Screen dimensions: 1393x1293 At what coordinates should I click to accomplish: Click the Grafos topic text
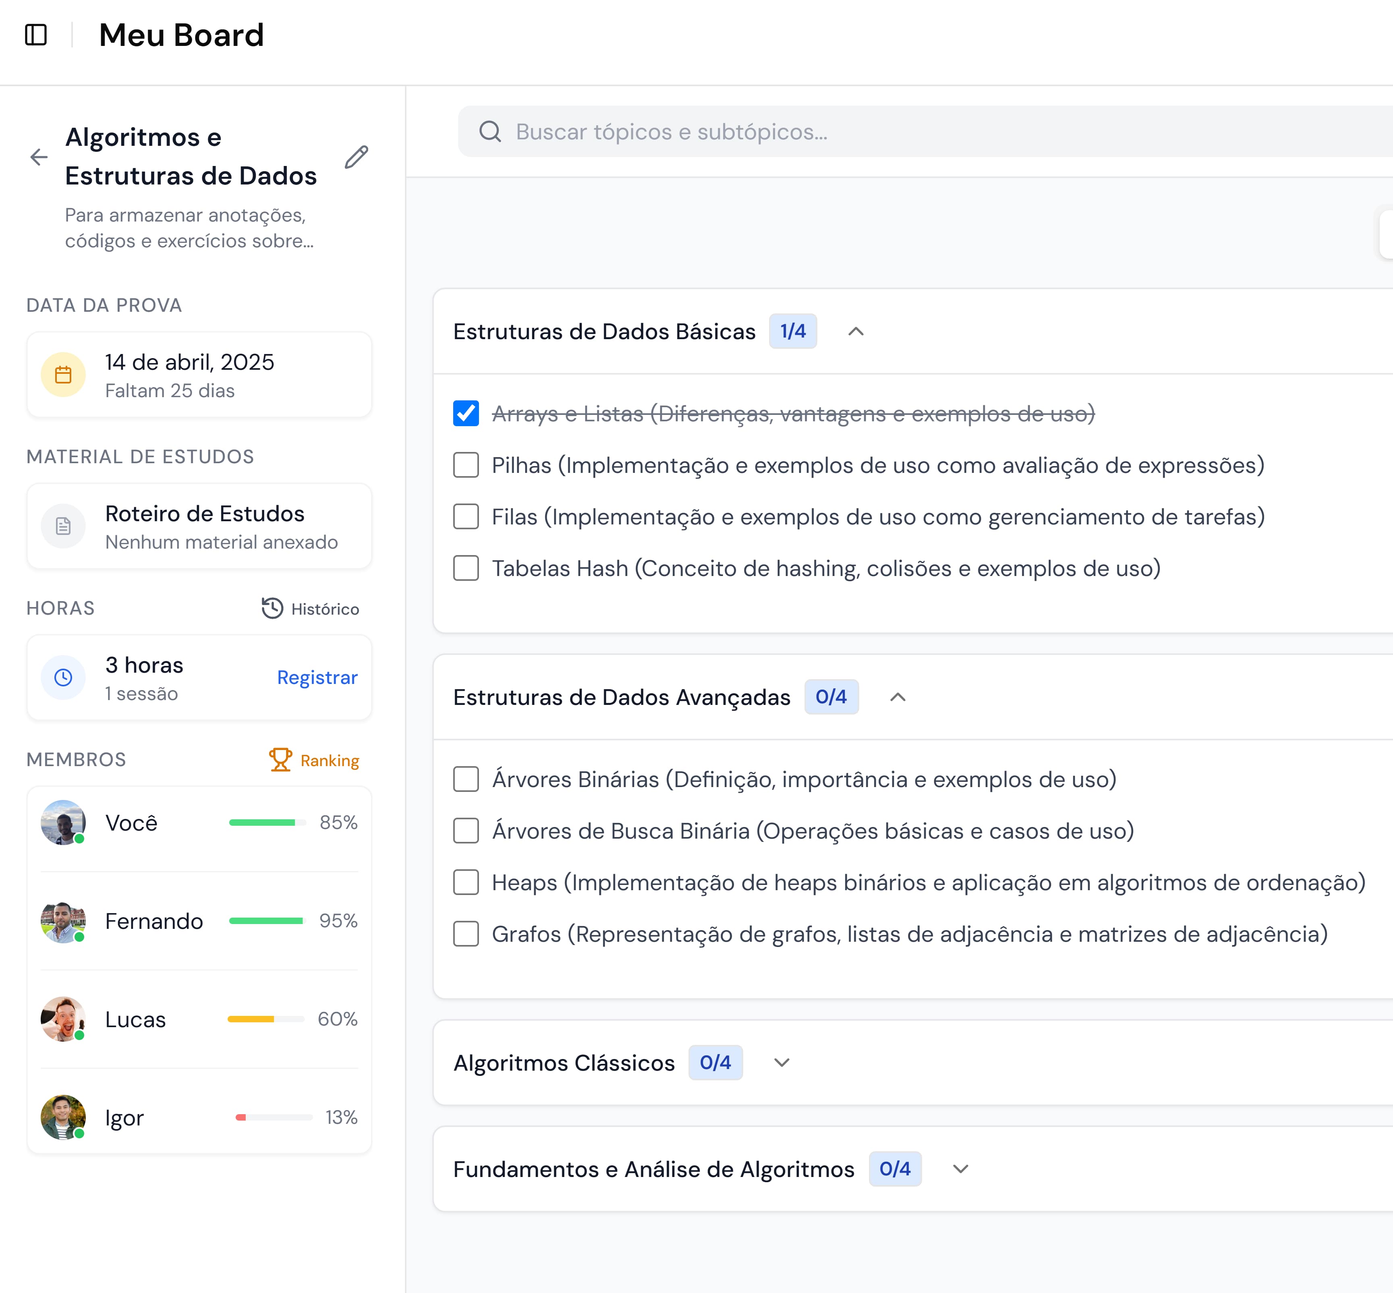click(910, 934)
